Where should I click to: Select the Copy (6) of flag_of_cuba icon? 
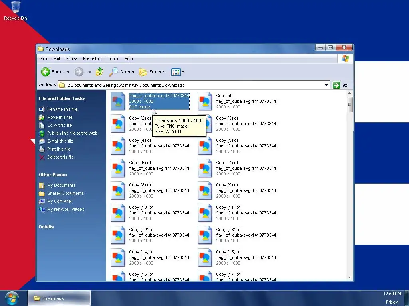118,169
